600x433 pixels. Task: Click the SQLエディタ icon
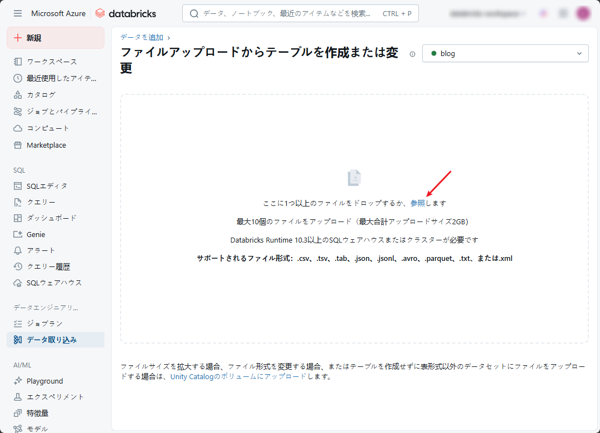pos(18,186)
